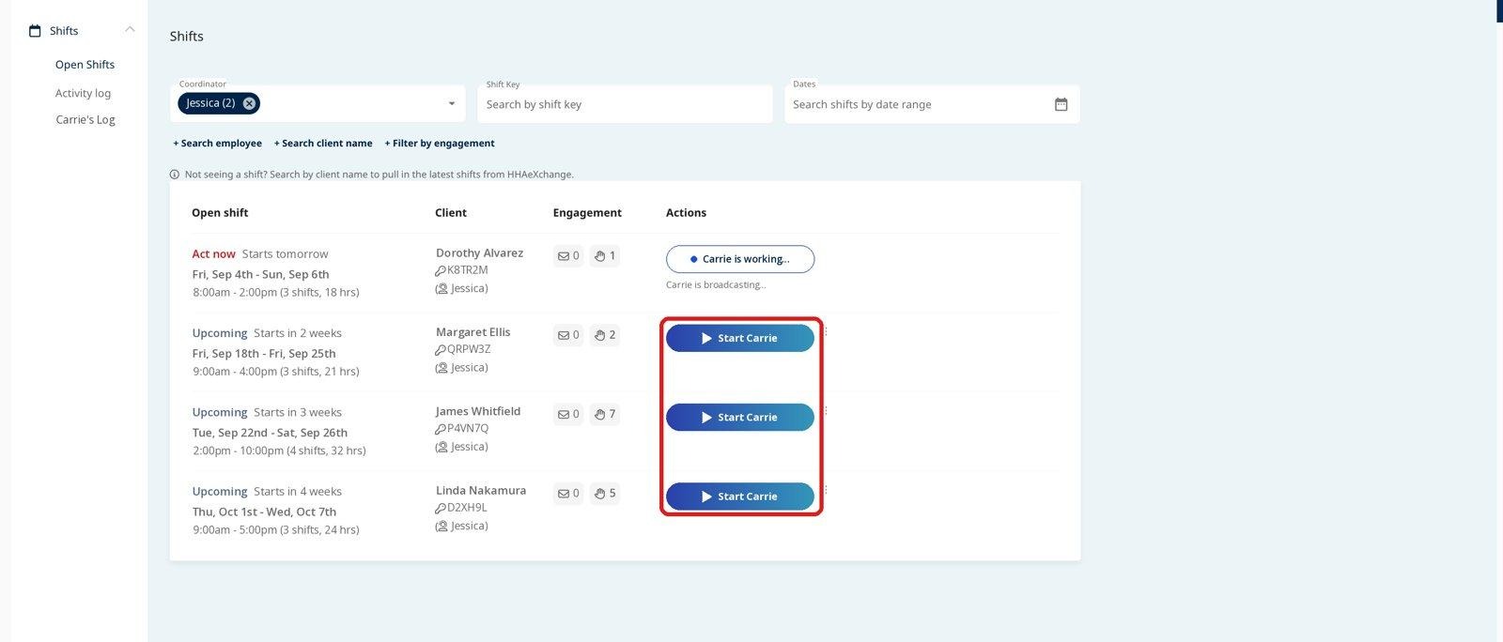Click the Search by shift key field

(625, 104)
